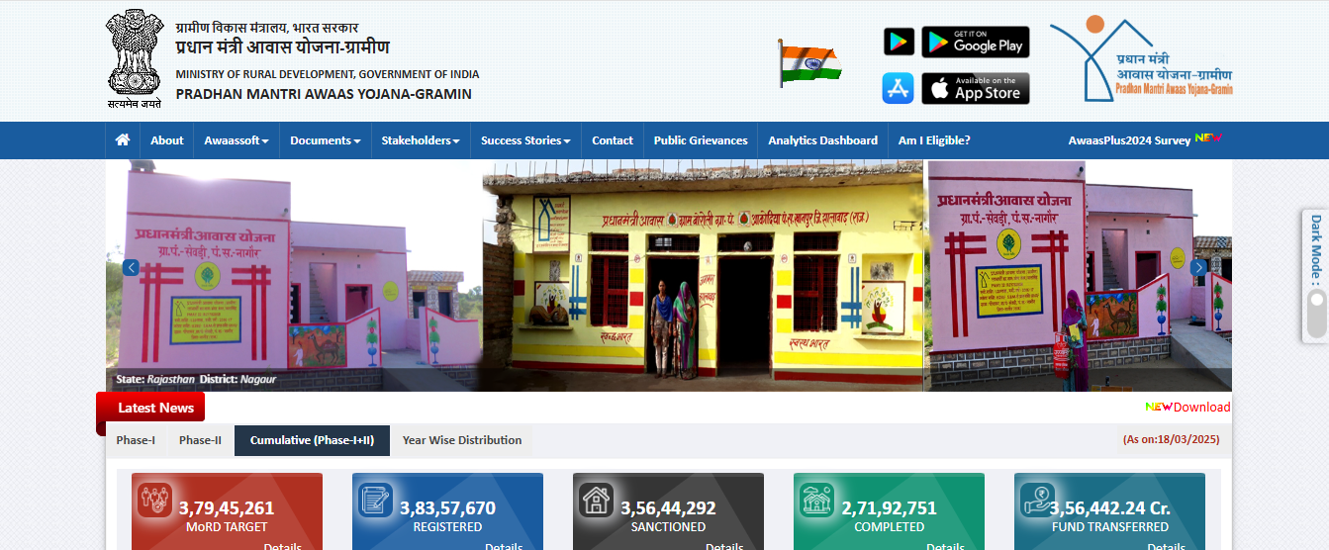Expand the Success Stories dropdown menu
1329x550 pixels.
point(525,140)
